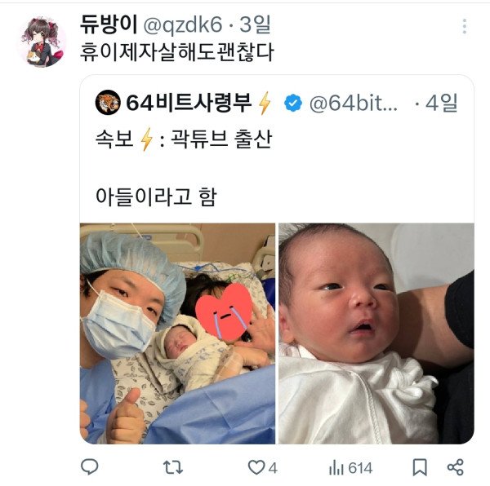Enlarge the right close-up baby photo
This screenshot has width=490, height=486.
click(x=376, y=333)
